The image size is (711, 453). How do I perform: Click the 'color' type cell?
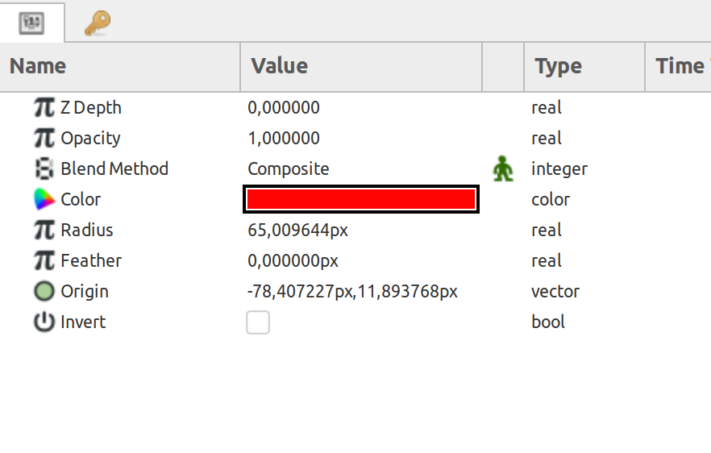point(551,200)
